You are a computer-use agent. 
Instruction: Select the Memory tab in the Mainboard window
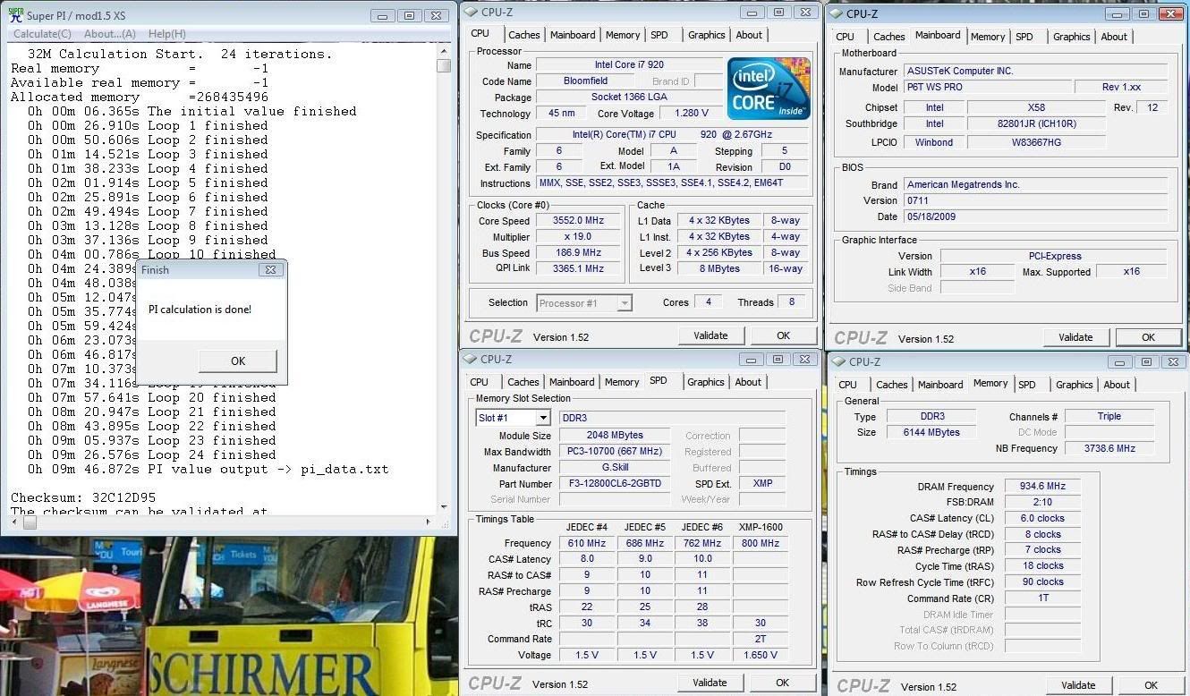pos(988,37)
